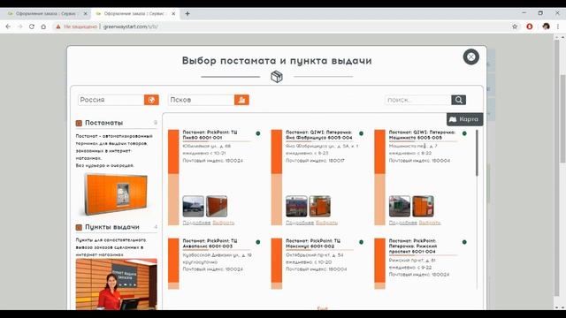View building photo of ТЦ ПикВО postamat

pyautogui.click(x=193, y=206)
